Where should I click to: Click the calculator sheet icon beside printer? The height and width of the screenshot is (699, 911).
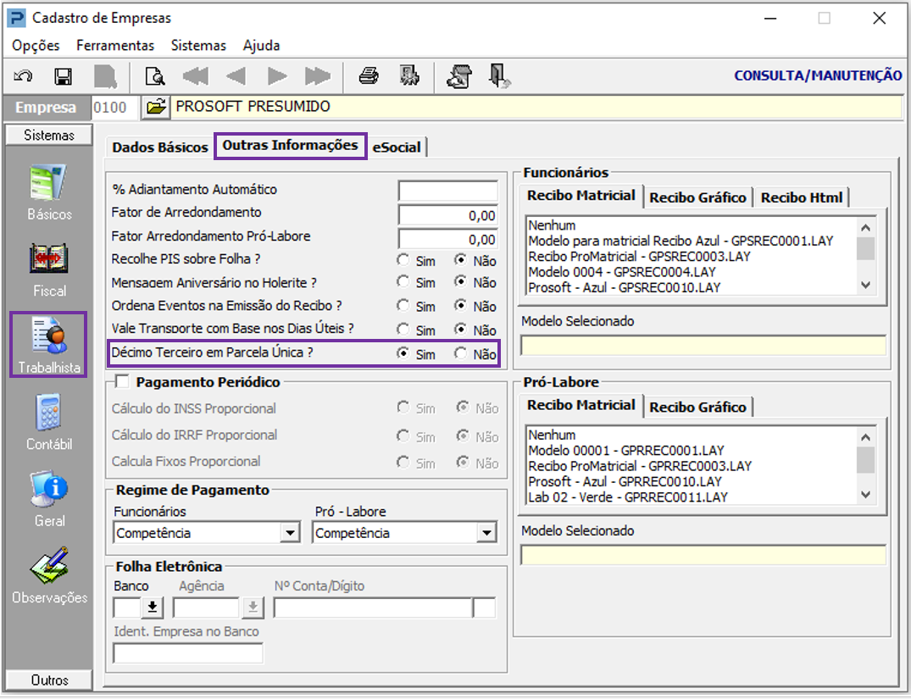[409, 76]
